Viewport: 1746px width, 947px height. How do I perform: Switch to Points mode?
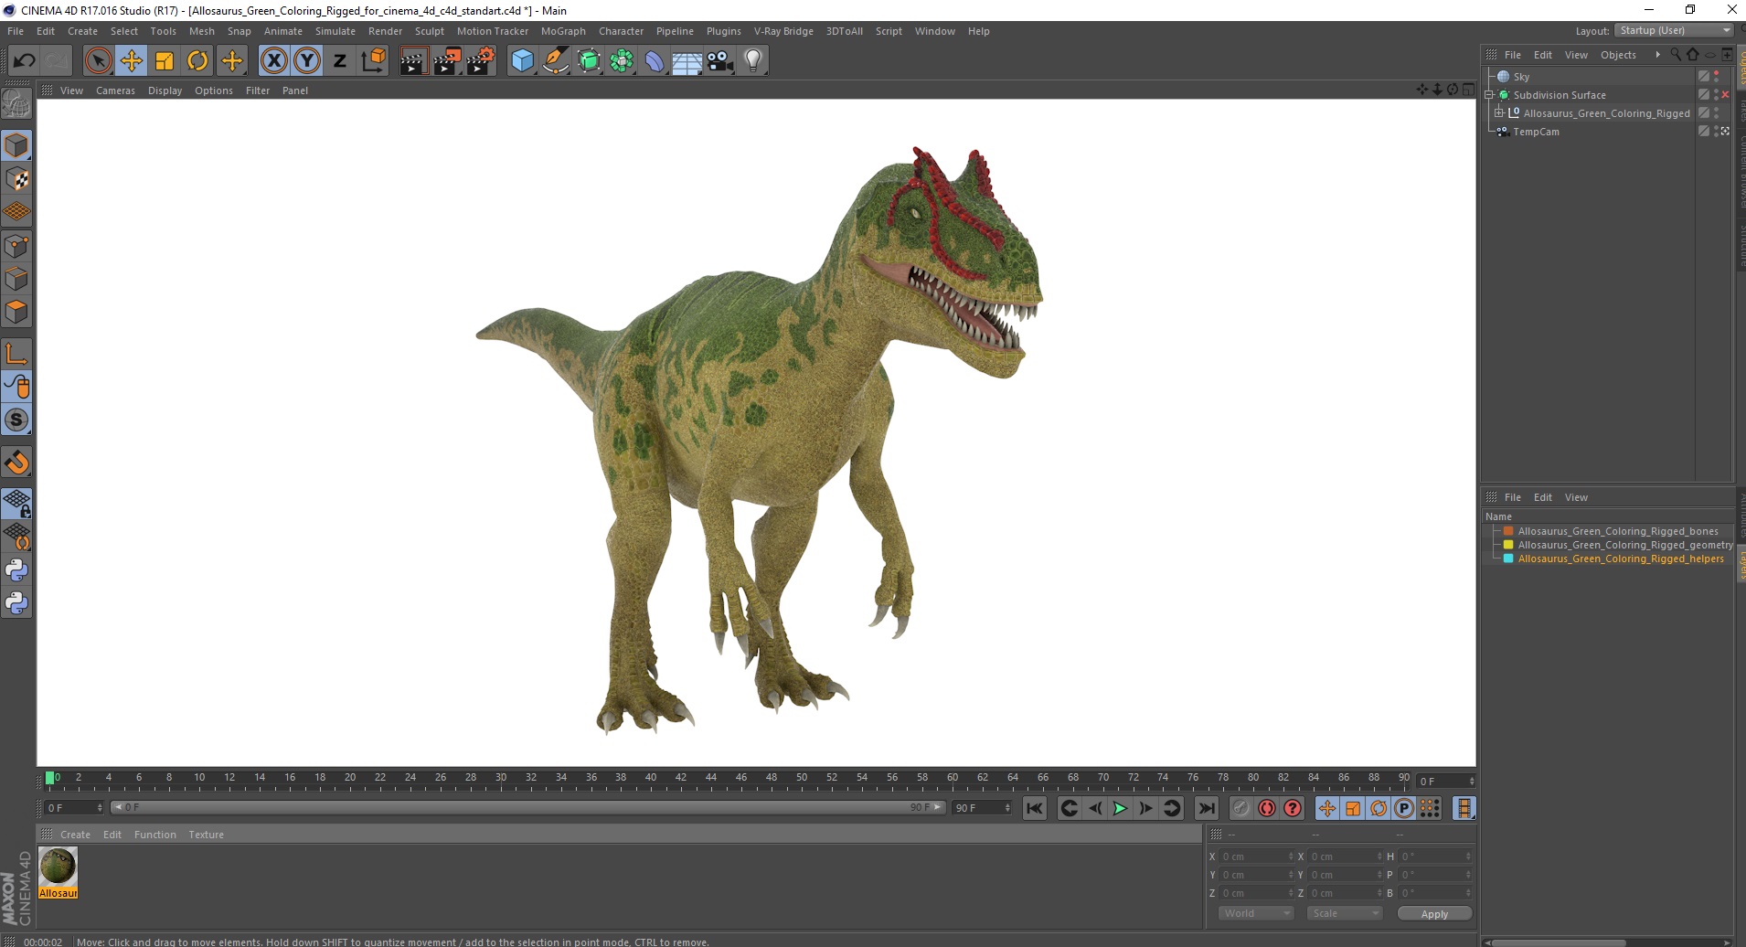(x=16, y=245)
